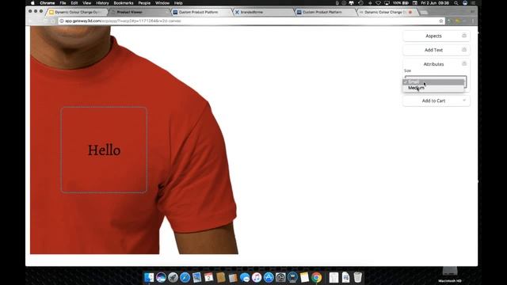Screen dimensions: 507x285
Task: Close the last Dynamic Colour Change tab
Action: pos(410,13)
